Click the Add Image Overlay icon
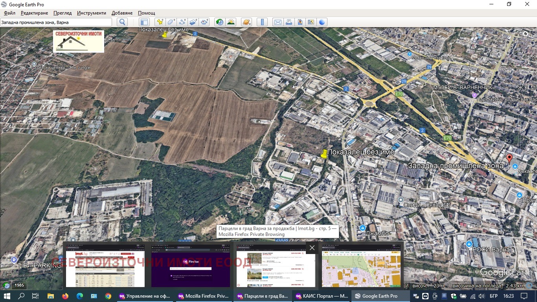The image size is (537, 302). tap(193, 22)
